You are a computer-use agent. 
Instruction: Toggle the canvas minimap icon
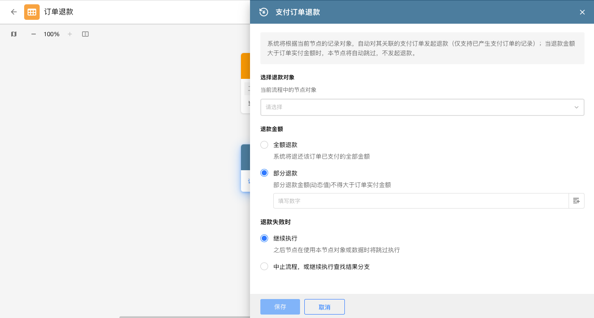click(14, 34)
